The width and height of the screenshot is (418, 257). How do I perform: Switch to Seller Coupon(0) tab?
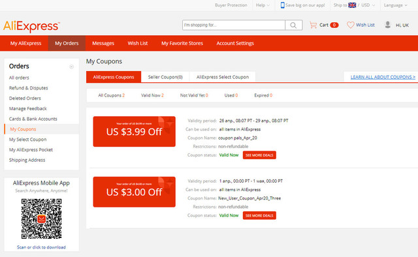click(165, 77)
